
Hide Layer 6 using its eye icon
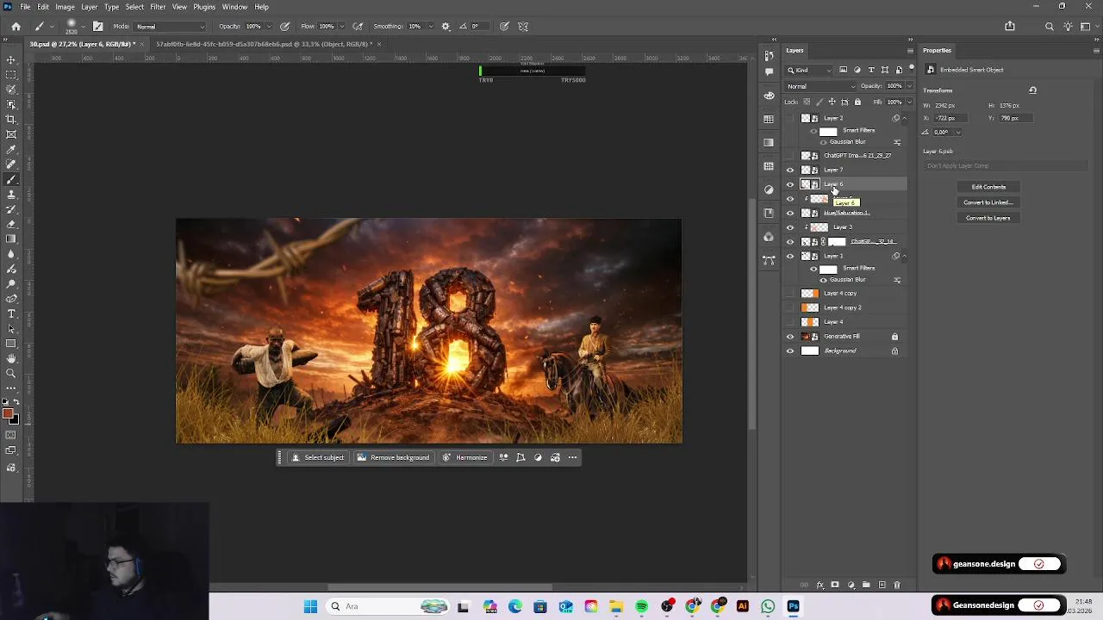pos(790,184)
